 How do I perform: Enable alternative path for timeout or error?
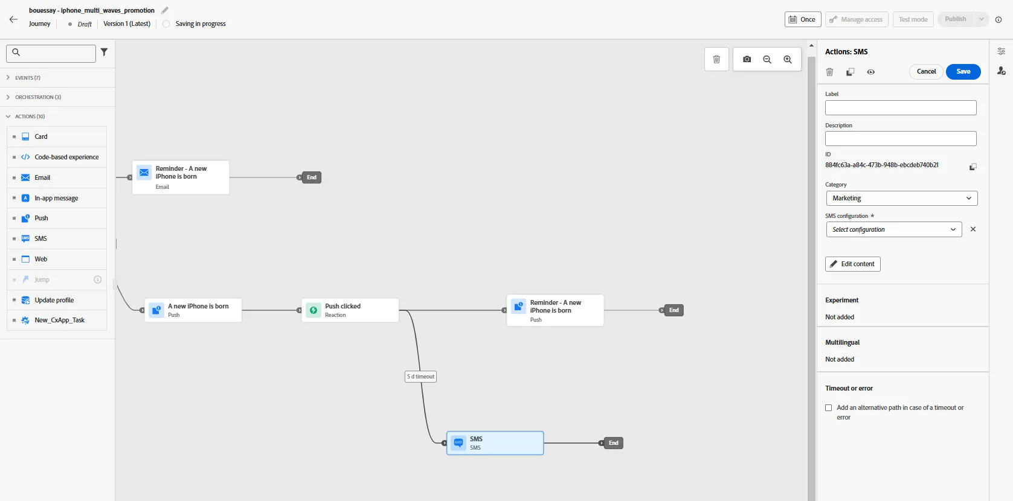[829, 408]
